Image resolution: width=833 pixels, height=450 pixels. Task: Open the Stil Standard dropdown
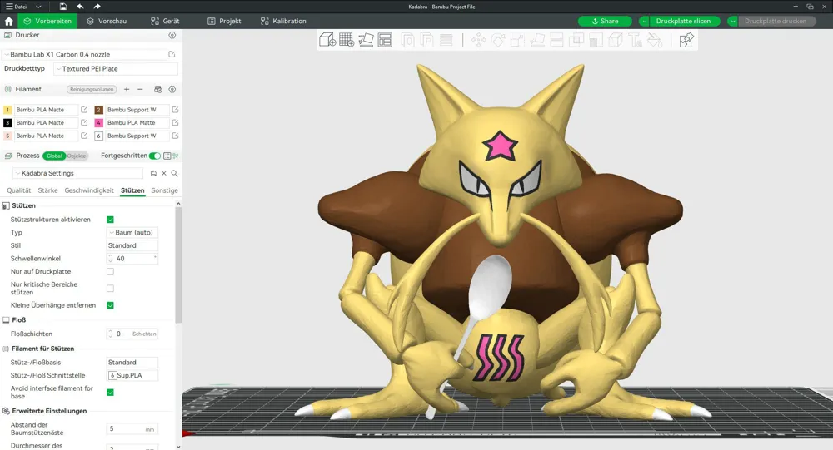pos(132,245)
